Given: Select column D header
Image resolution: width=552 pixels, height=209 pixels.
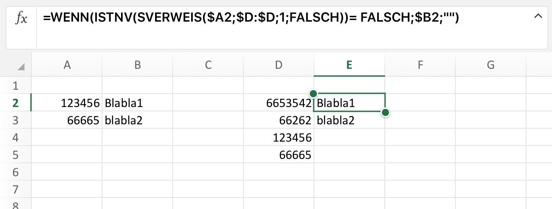Looking at the screenshot, I should coord(279,65).
